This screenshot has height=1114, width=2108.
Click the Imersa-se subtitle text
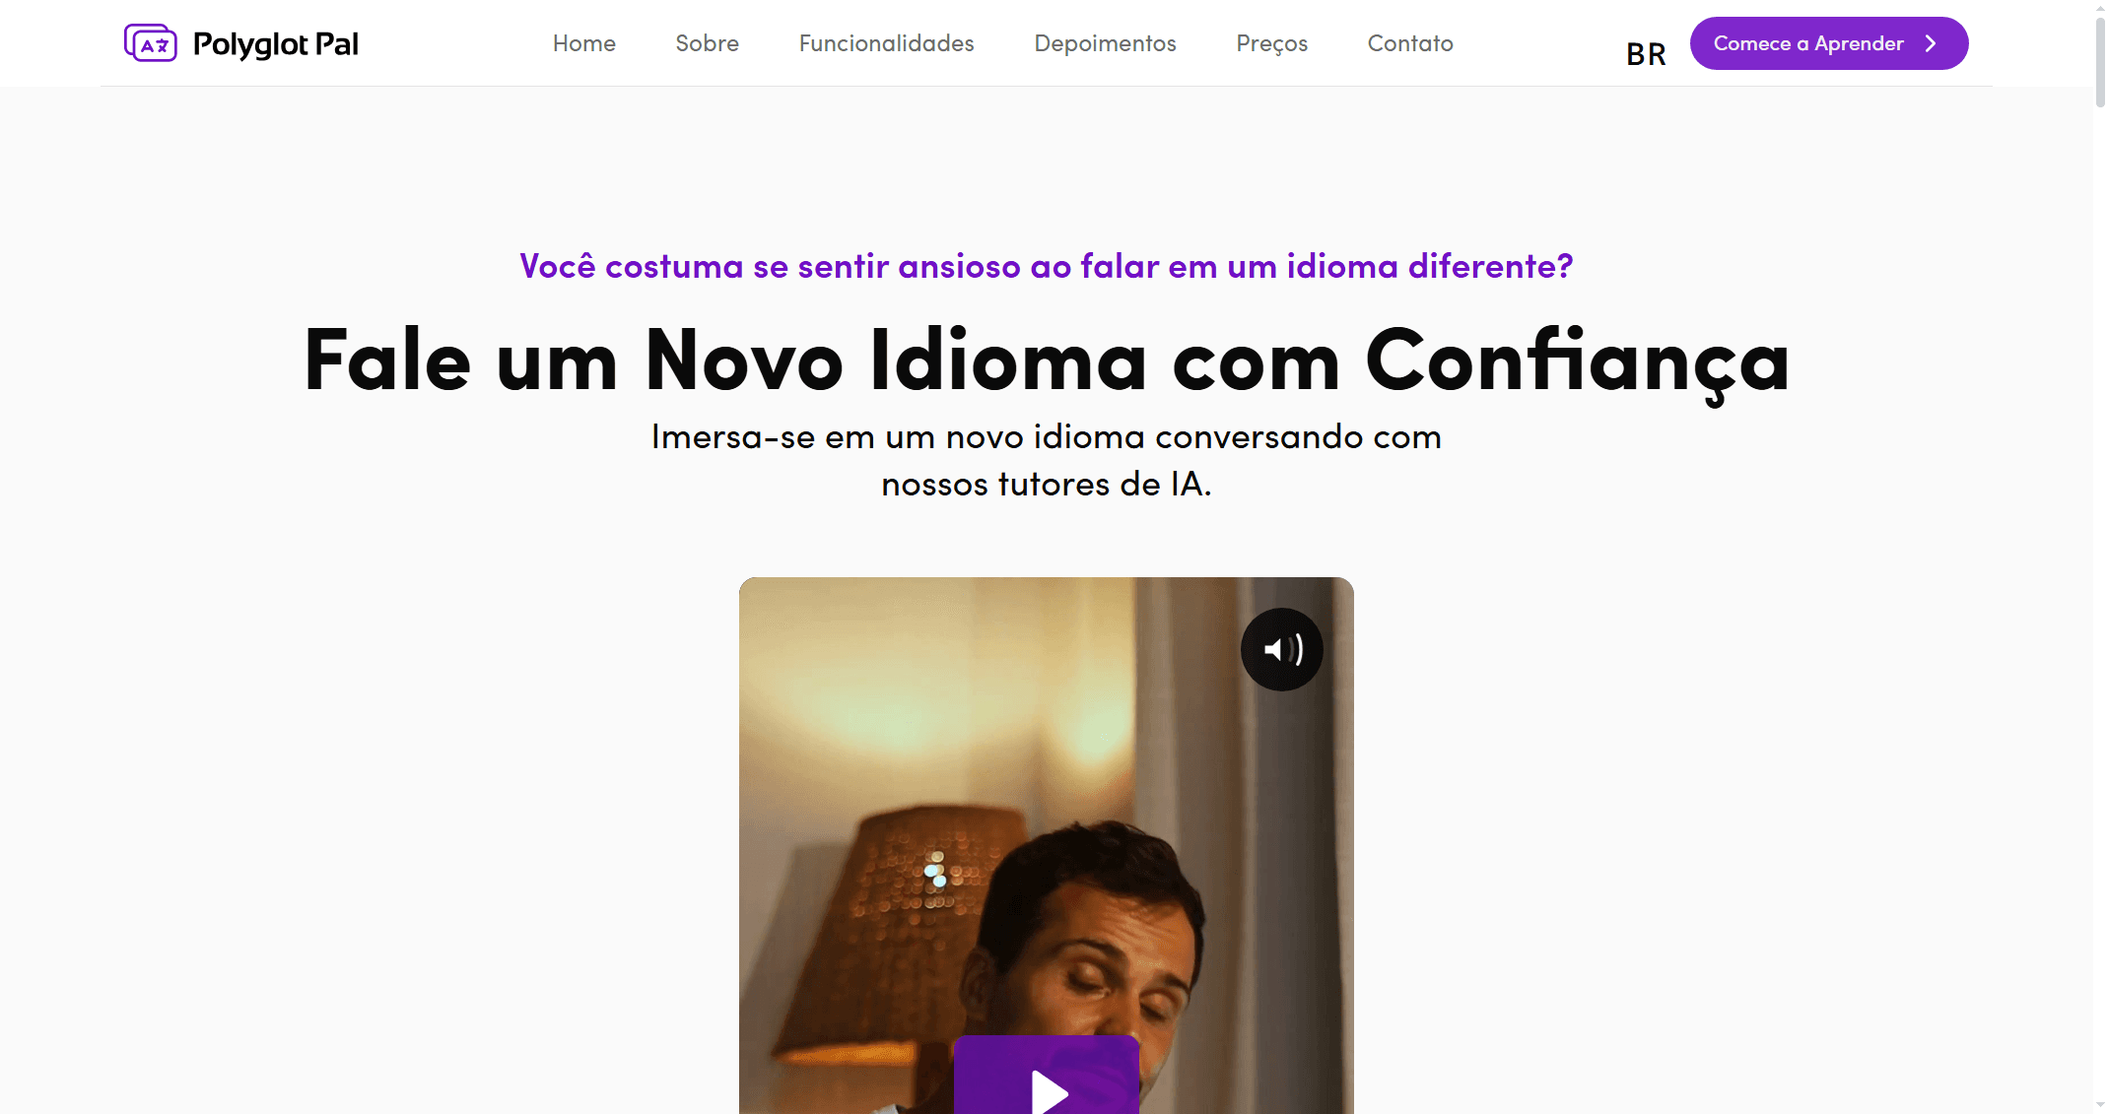(x=1047, y=460)
